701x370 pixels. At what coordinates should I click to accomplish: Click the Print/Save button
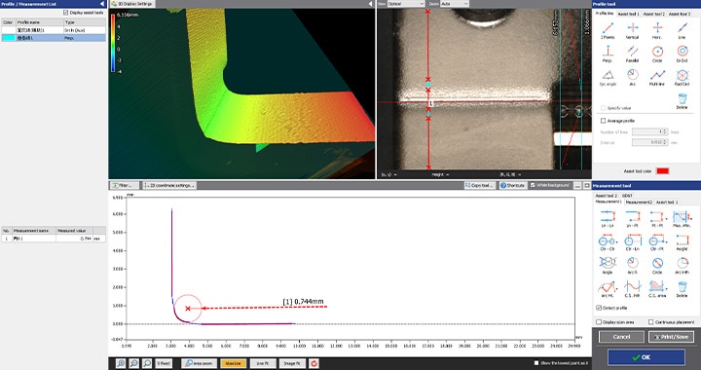click(x=671, y=337)
